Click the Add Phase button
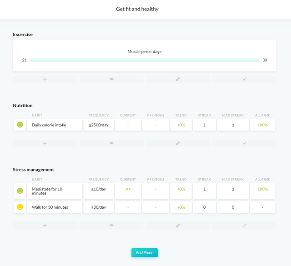 pyautogui.click(x=145, y=253)
